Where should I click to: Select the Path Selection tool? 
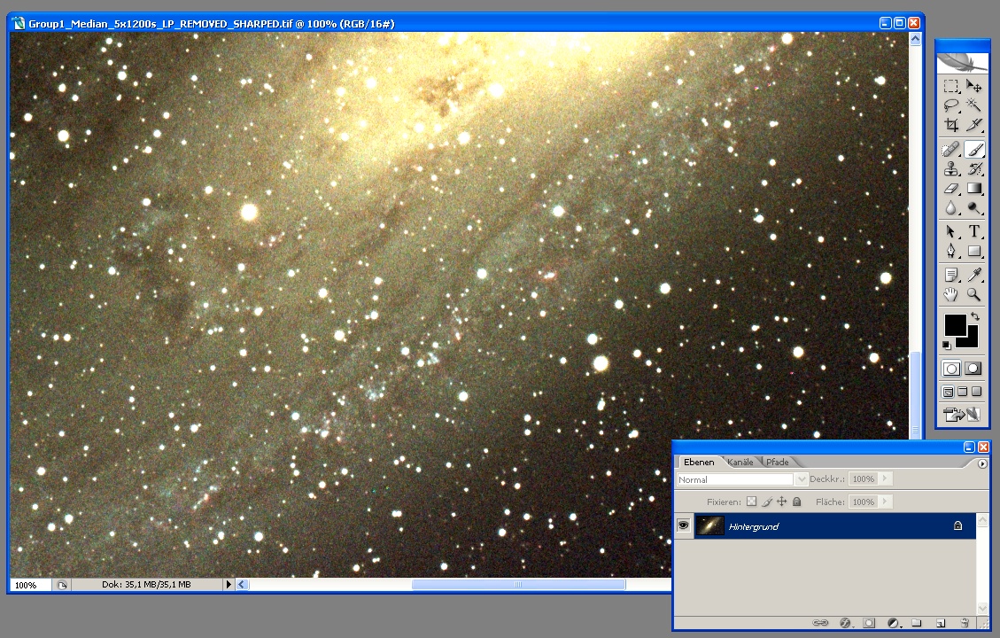951,231
